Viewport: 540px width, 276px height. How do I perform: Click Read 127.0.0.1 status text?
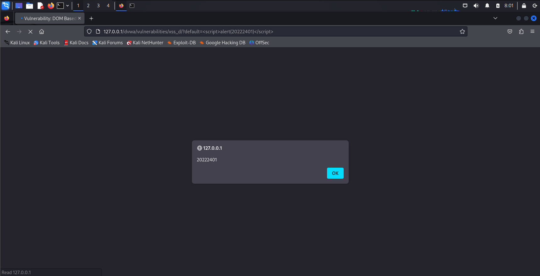coord(16,273)
